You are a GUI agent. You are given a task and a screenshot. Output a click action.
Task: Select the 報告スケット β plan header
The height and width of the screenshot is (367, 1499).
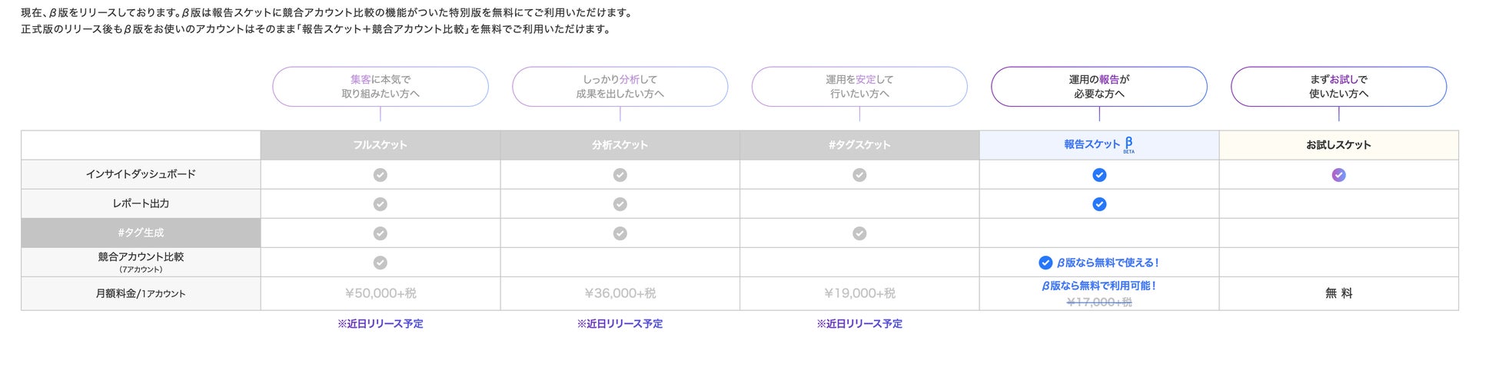coord(1098,144)
